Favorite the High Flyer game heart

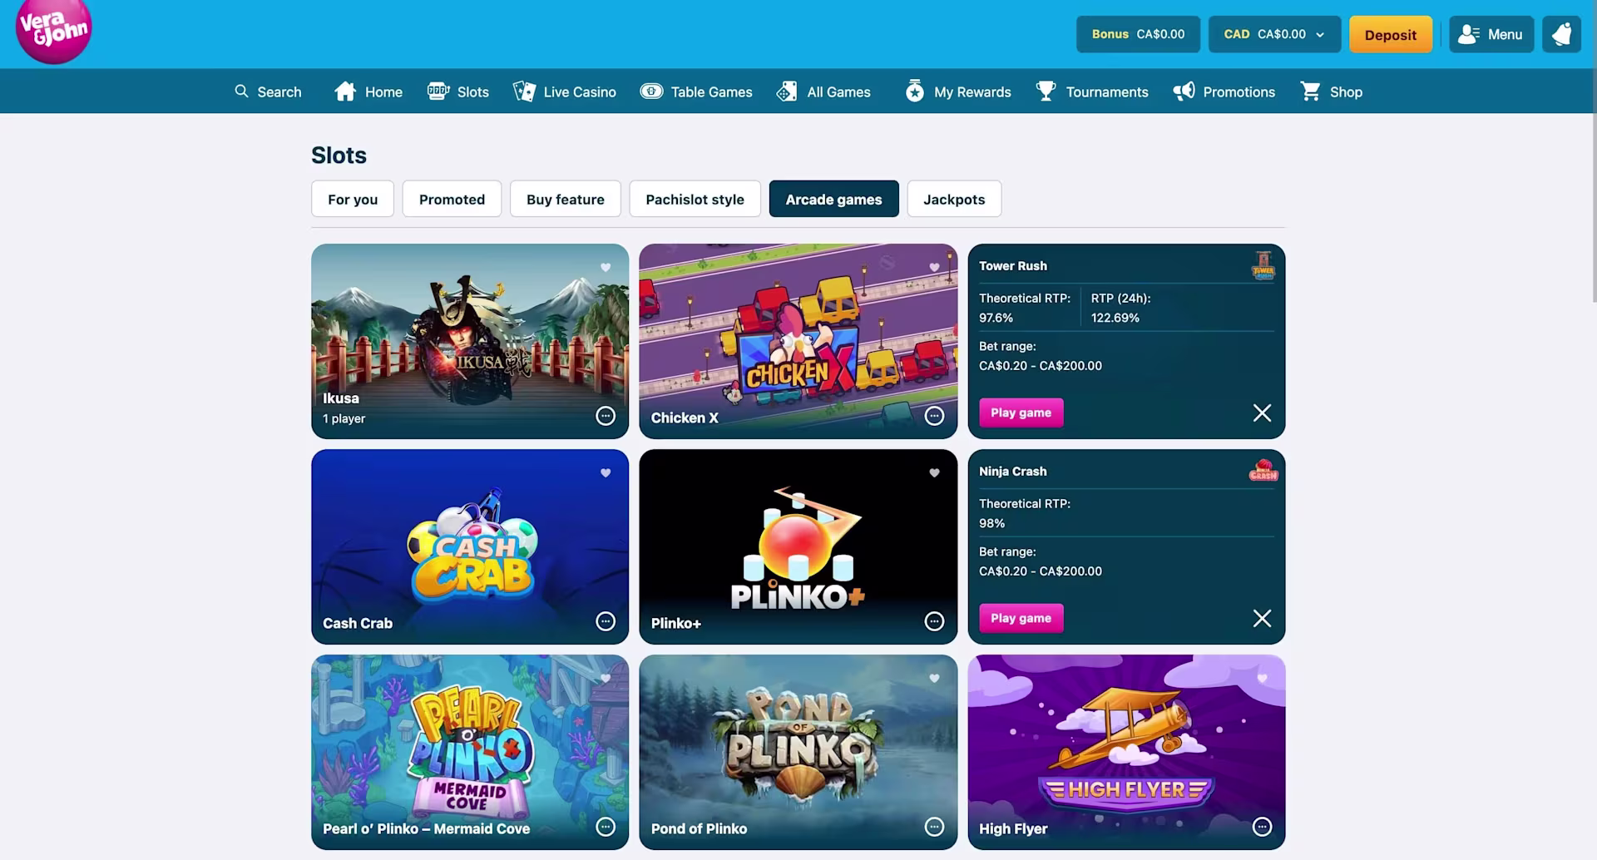[x=1262, y=678]
